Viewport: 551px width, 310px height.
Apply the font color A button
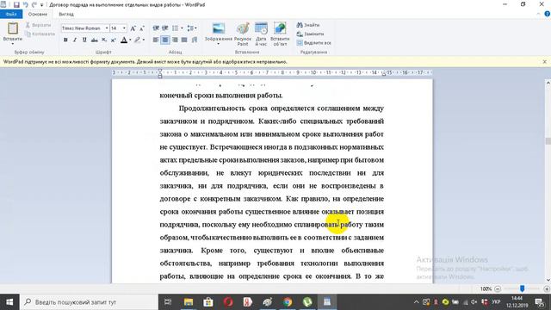124,40
